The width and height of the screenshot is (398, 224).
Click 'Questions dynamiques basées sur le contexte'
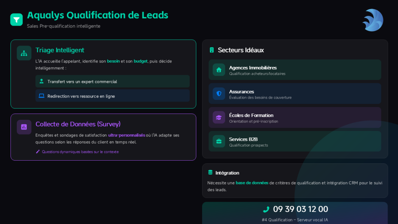tap(80, 152)
